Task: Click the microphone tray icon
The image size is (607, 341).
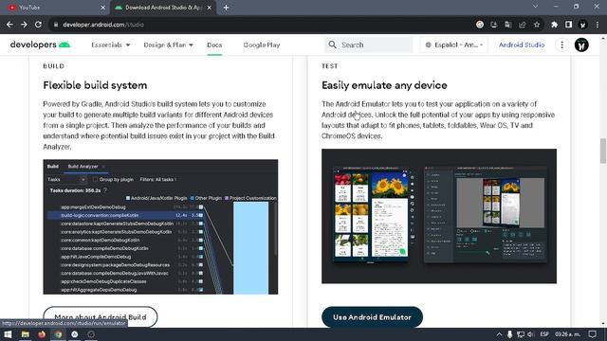Action: click(x=509, y=334)
